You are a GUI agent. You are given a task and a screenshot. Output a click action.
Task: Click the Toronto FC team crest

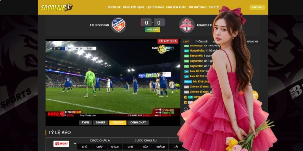[x=187, y=25]
